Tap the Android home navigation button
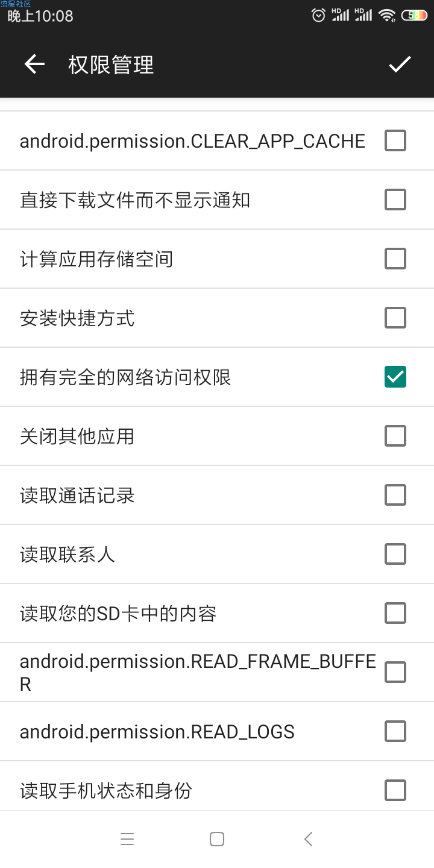This screenshot has height=868, width=434. [x=217, y=839]
